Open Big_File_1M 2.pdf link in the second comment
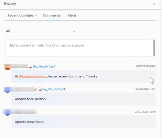Screen dimensions: 162x138 [x=53, y=89]
